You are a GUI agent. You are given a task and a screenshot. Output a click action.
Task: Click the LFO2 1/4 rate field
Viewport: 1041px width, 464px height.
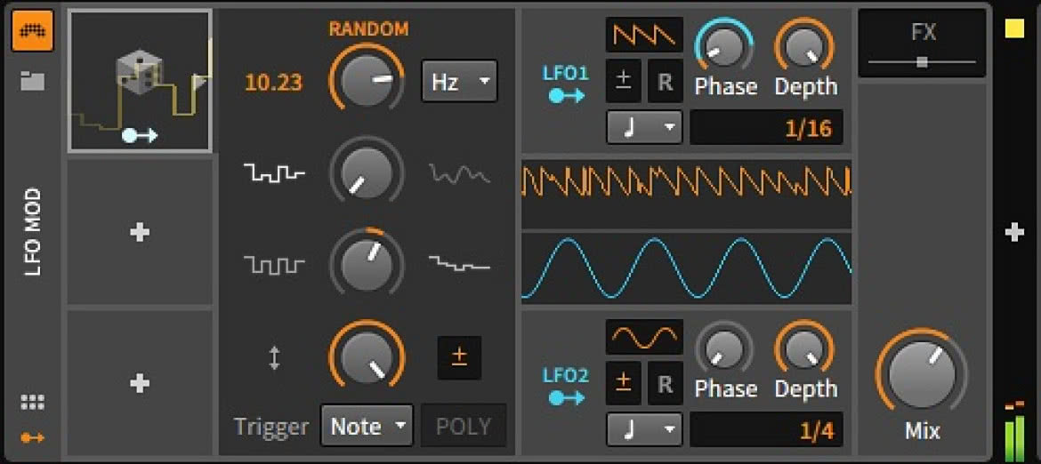coord(766,429)
